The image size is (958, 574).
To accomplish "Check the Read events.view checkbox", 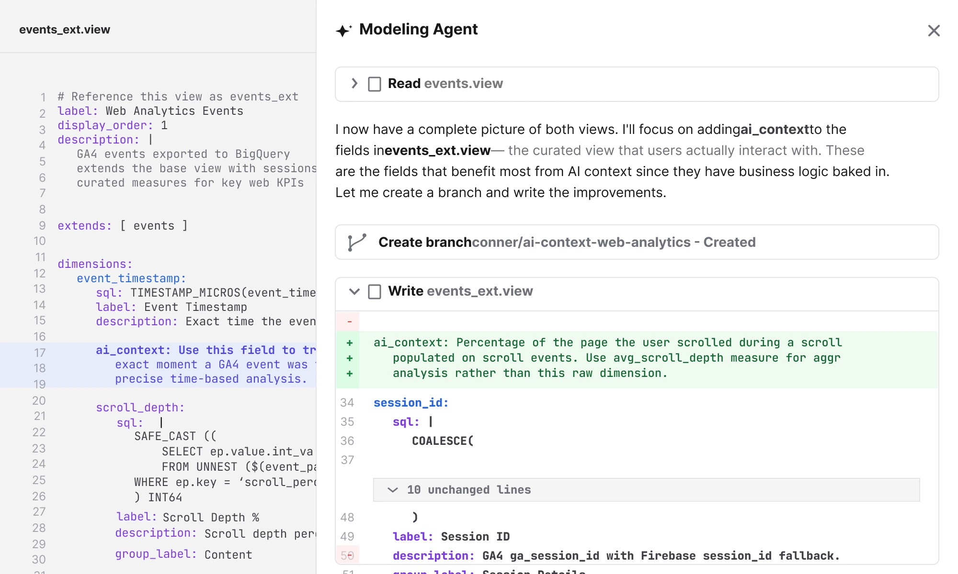I will 375,84.
